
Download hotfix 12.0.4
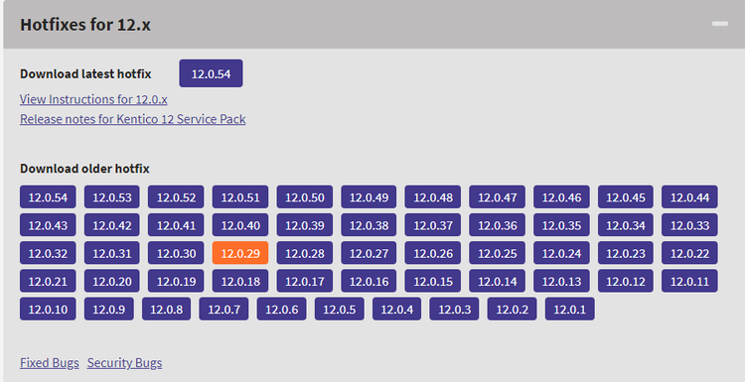[x=396, y=309]
